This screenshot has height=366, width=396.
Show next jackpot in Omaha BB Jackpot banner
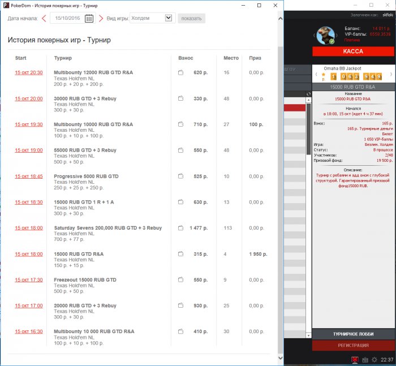coord(391,74)
